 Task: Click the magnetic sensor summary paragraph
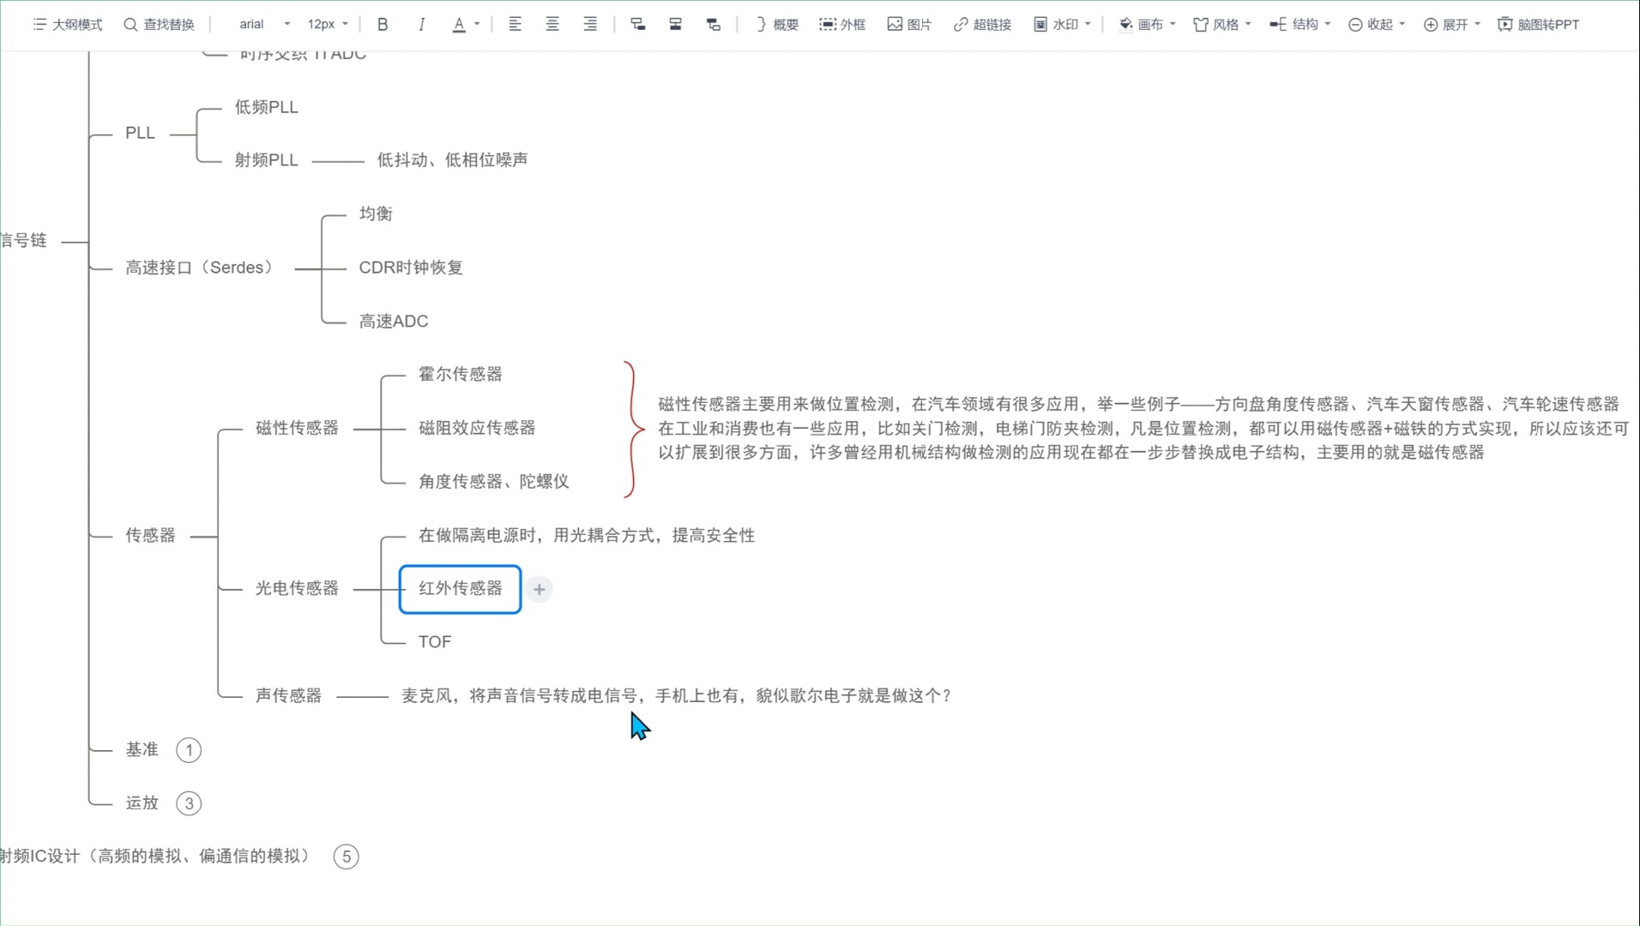1143,428
